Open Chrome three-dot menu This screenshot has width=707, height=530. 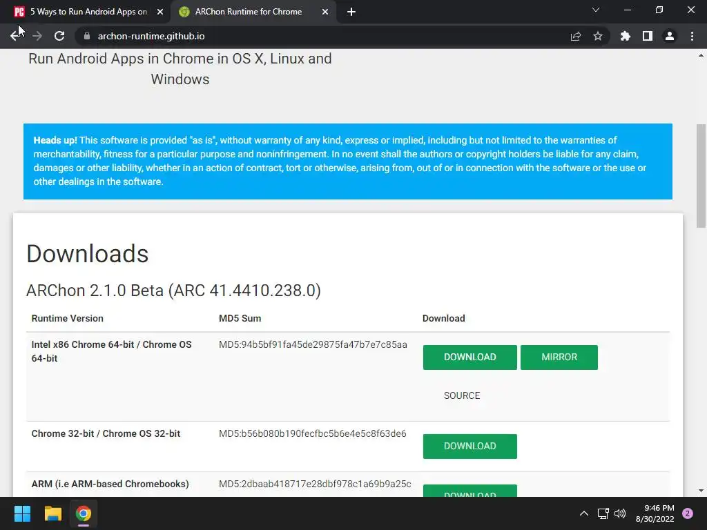pos(692,36)
